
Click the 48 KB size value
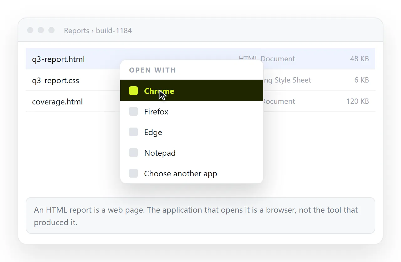pyautogui.click(x=359, y=59)
